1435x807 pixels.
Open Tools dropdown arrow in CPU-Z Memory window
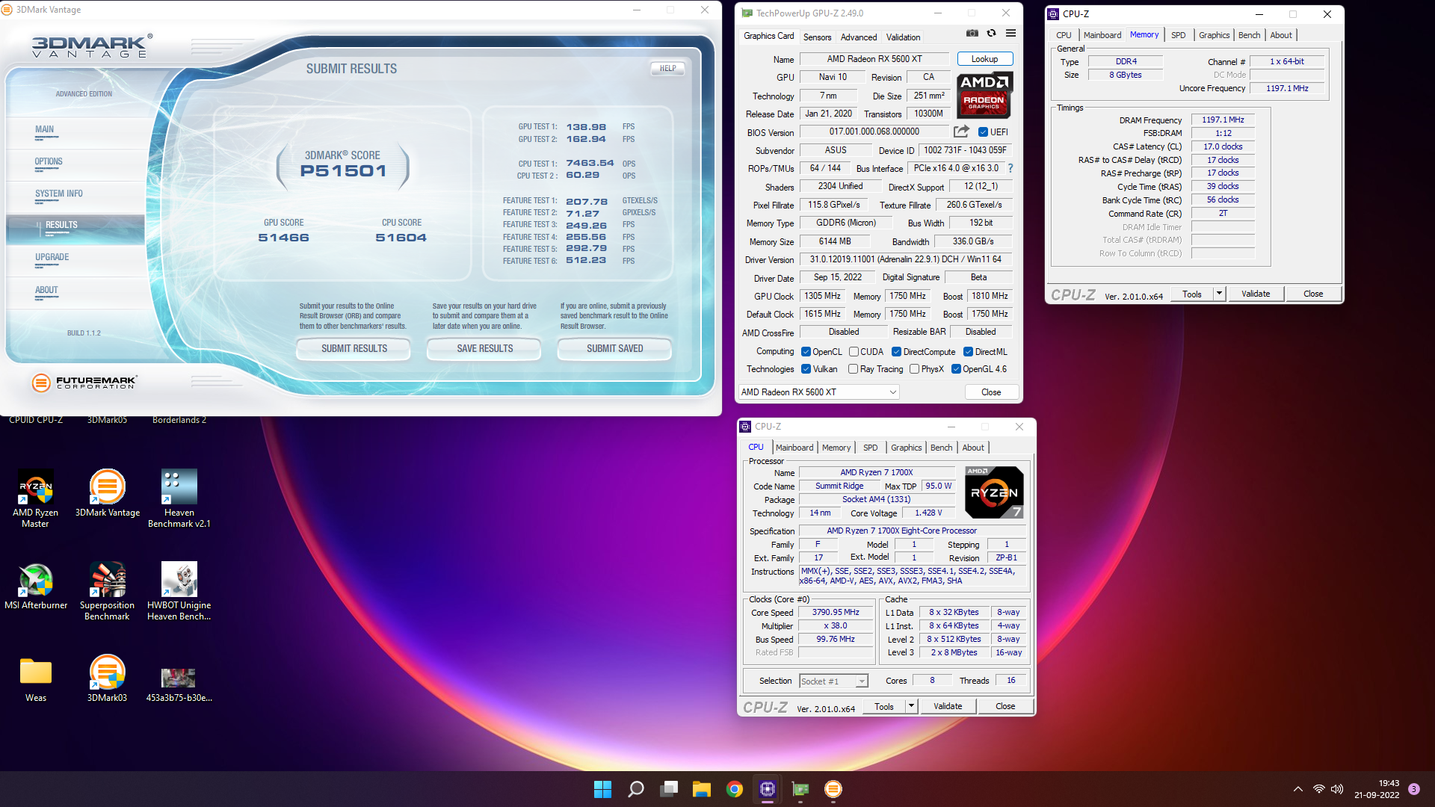click(x=1219, y=294)
